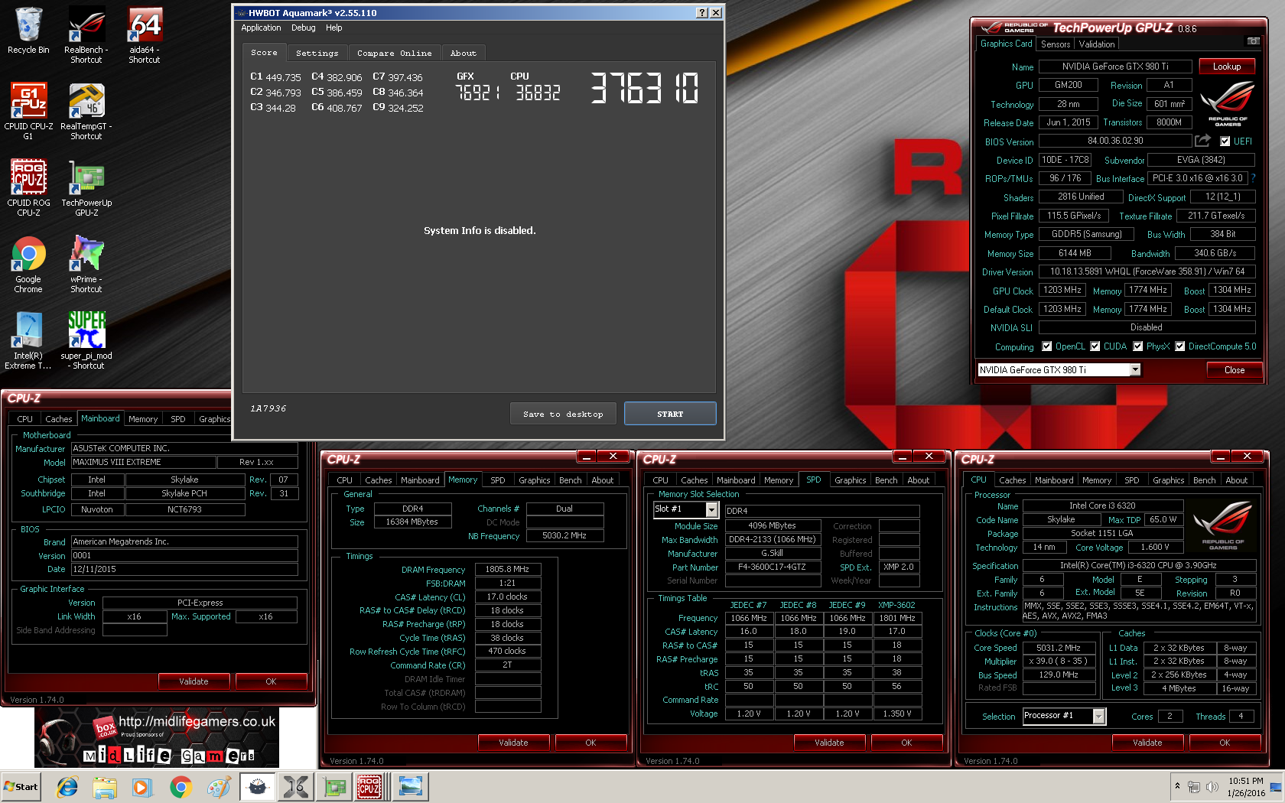Screen dimensions: 1285x803
Task: Toggle the CUDA checkbox in GPU-Z
Action: pos(1095,346)
